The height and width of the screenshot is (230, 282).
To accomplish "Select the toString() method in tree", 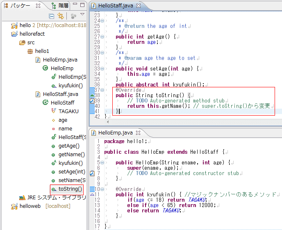I will [66, 189].
